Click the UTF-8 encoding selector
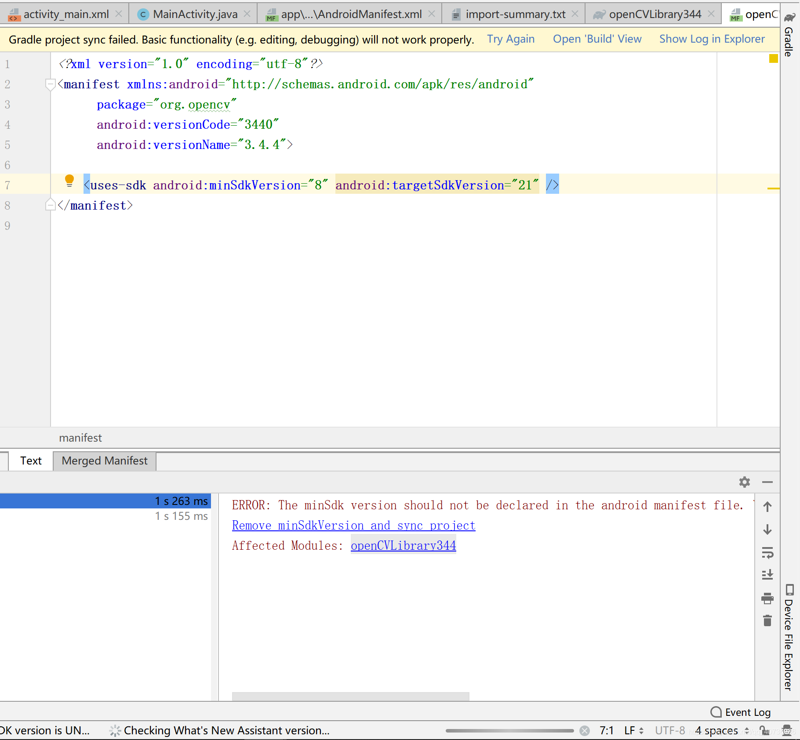 click(670, 730)
